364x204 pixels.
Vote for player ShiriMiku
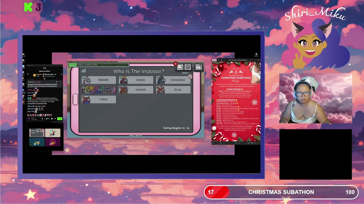click(99, 80)
